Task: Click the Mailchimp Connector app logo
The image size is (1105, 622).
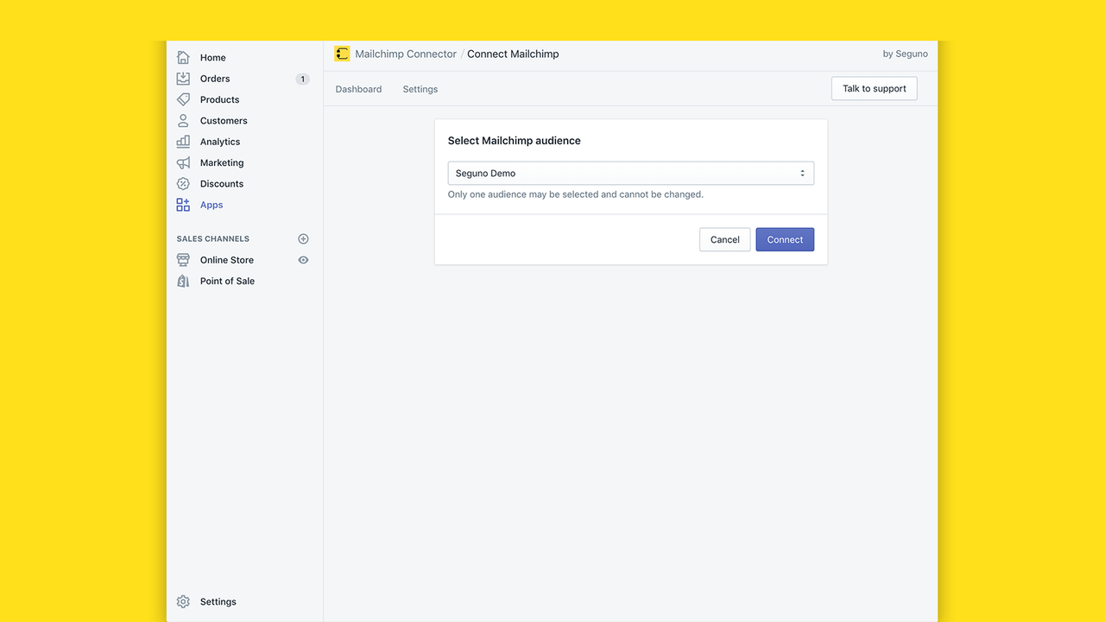Action: click(x=342, y=54)
